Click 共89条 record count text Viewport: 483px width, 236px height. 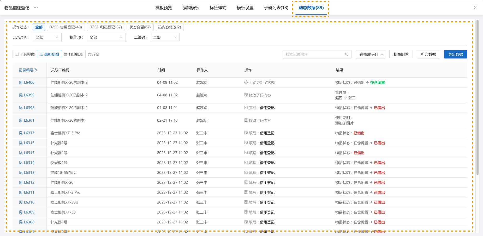point(93,54)
